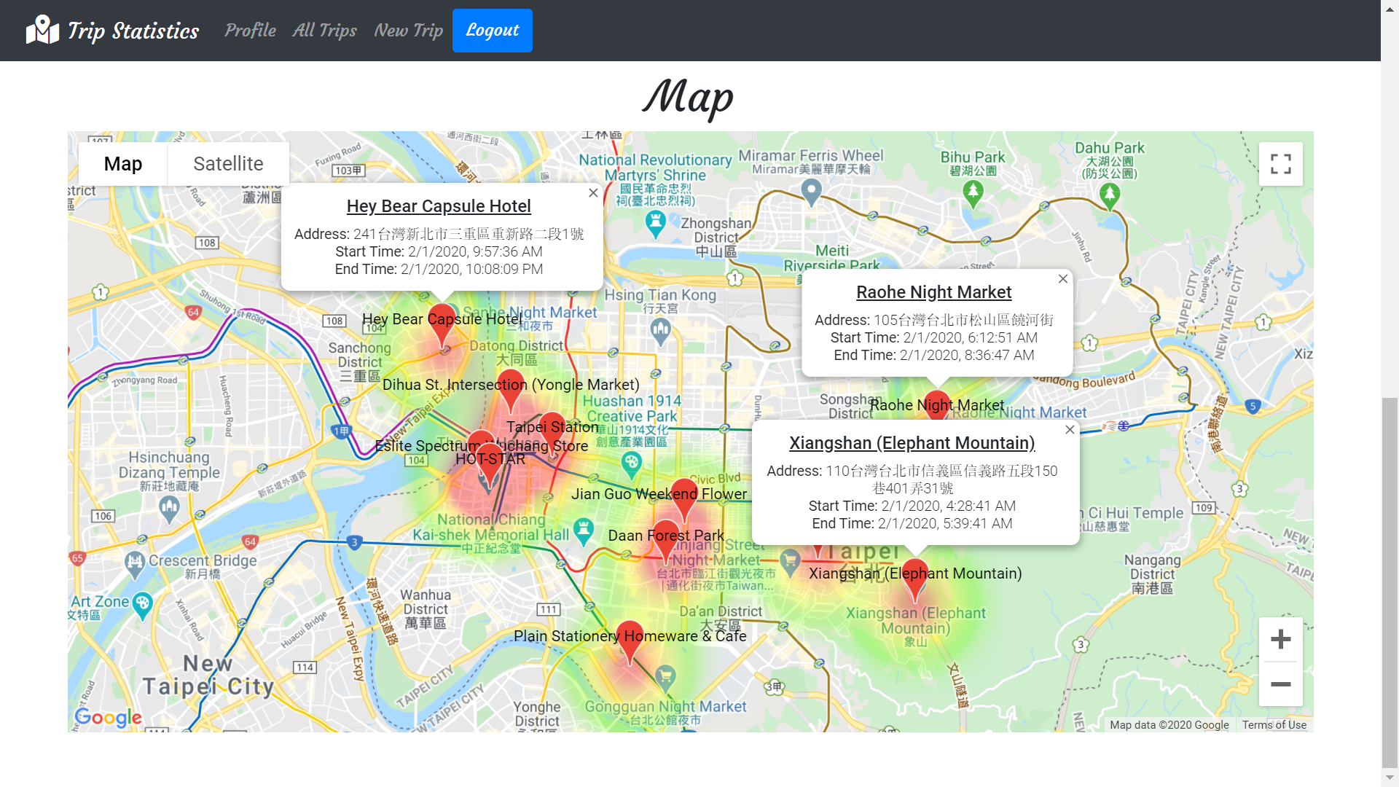Click the Nangang District label
The image size is (1399, 787).
coord(1153,573)
